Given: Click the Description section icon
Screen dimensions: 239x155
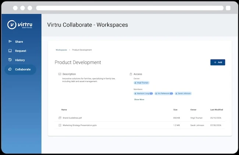Looking at the screenshot, I should (60, 74).
